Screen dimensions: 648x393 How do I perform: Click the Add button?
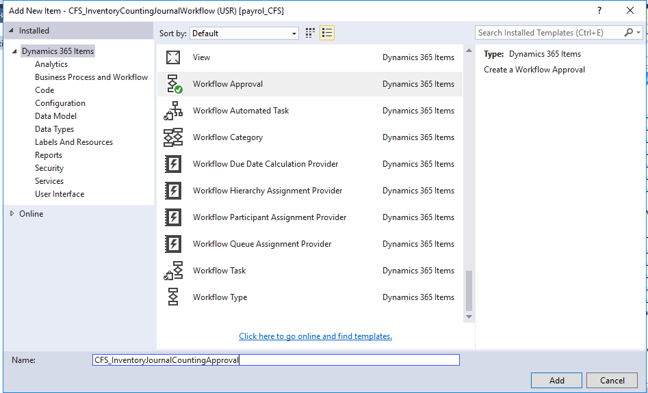557,381
